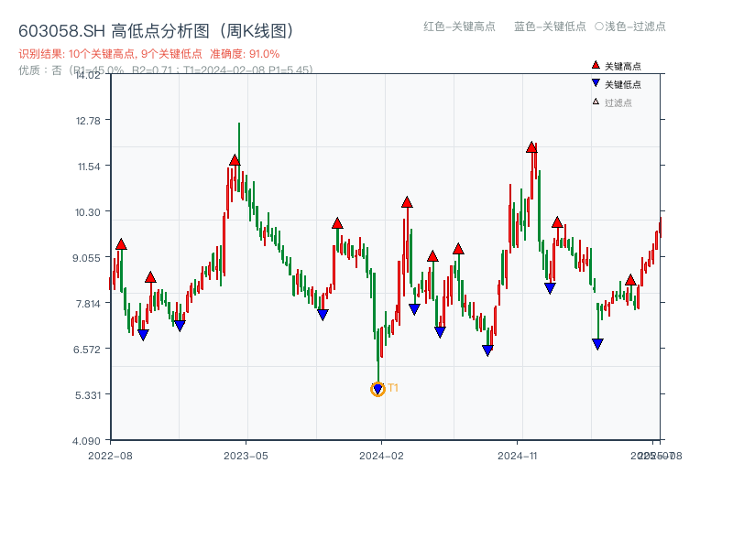The width and height of the screenshot is (733, 549).
Task: Click the blue 关键低点 triangle legend icon
Action: (x=594, y=83)
